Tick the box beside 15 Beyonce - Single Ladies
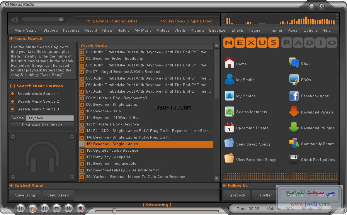347x215 pixels. 82,144
